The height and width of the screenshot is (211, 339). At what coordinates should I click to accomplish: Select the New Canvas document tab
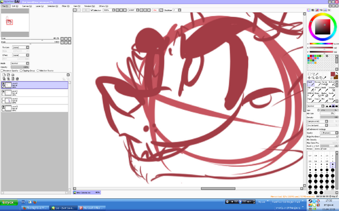[87, 192]
